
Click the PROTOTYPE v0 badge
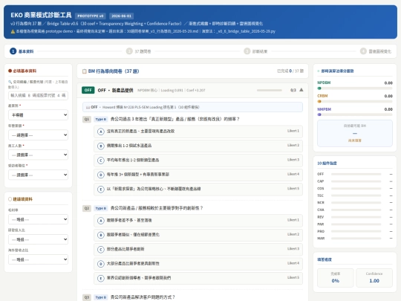click(91, 16)
